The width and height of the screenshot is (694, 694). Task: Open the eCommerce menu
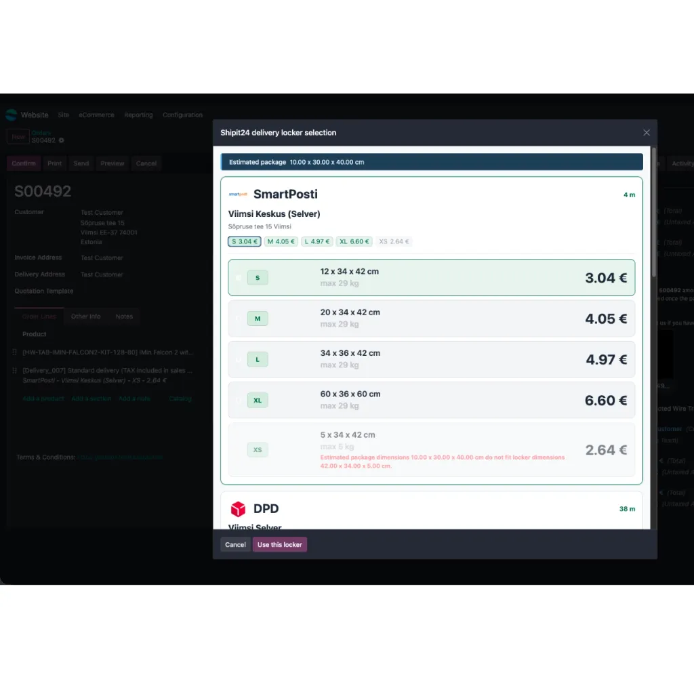pos(96,115)
